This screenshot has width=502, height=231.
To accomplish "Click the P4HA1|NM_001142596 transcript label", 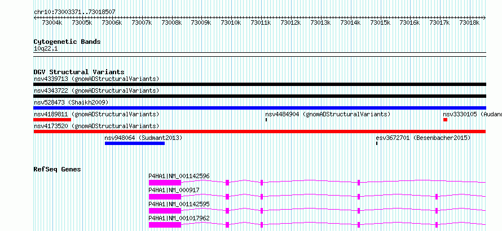I will pos(179,176).
